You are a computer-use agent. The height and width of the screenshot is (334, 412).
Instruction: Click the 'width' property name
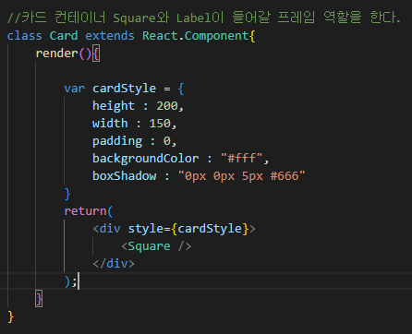coord(110,124)
